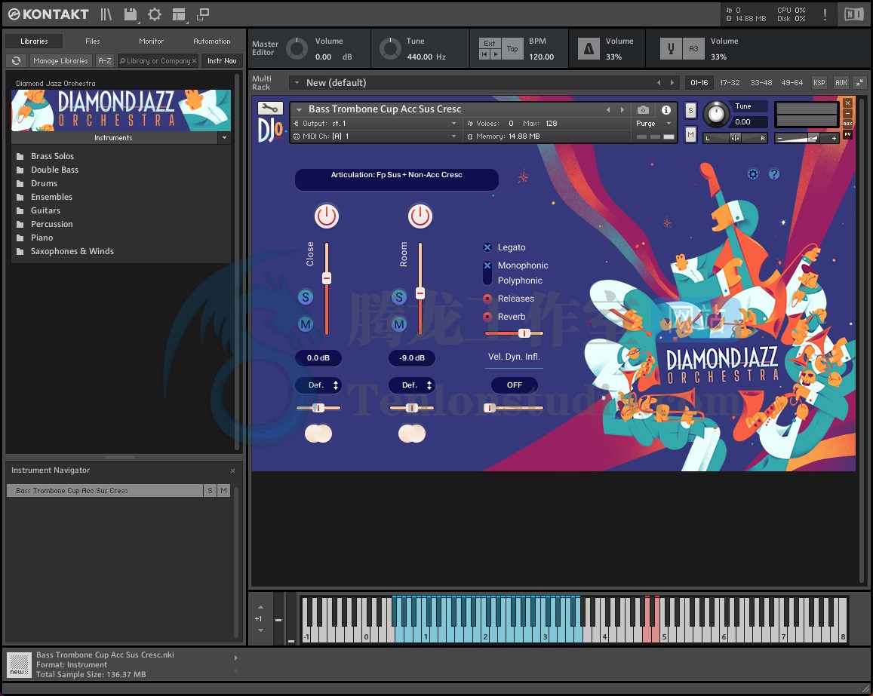Click the refresh libraries icon
This screenshot has height=696, width=873.
[x=16, y=60]
